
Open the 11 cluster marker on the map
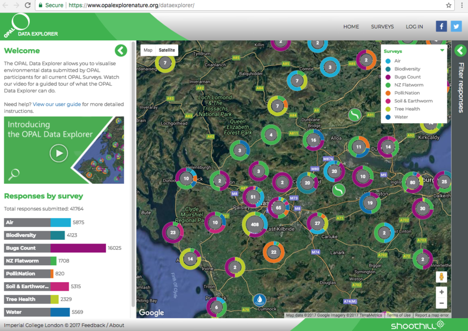358,147
